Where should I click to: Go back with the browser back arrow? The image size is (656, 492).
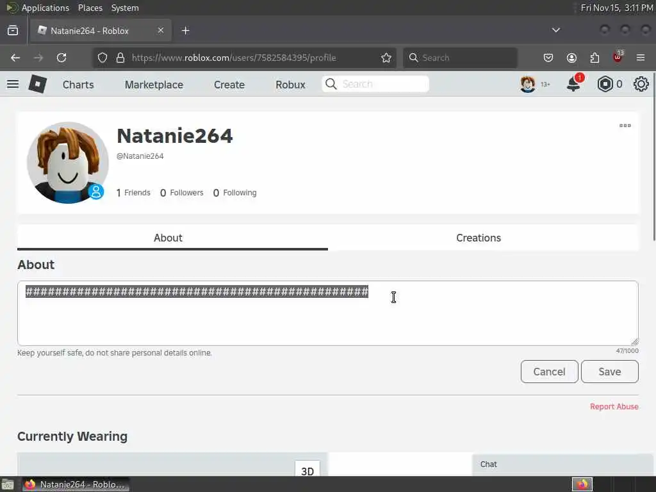[x=15, y=58]
